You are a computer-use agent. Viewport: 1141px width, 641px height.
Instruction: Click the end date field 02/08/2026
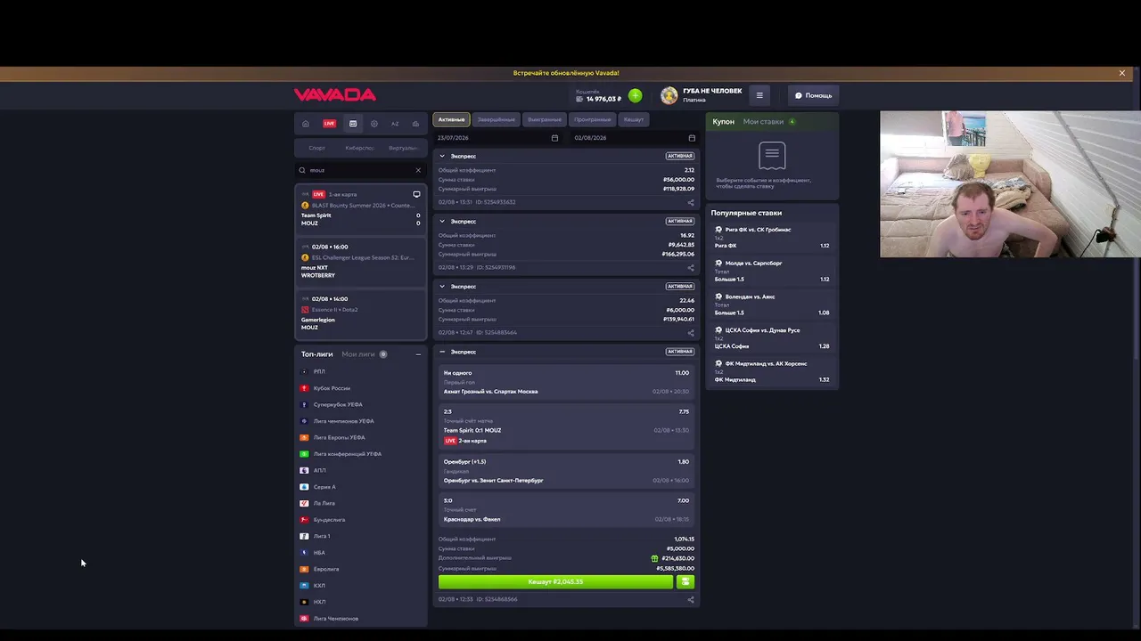pos(634,138)
